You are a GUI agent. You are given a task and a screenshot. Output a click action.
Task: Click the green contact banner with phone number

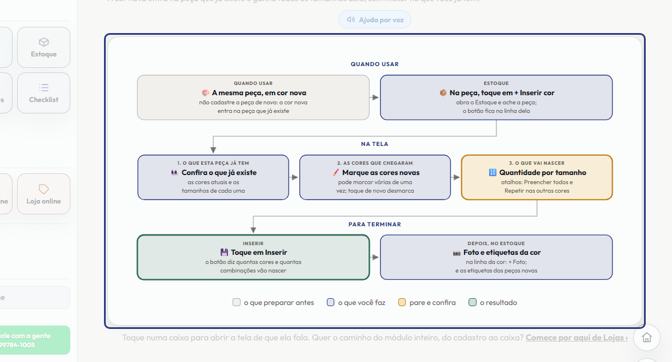click(34, 340)
